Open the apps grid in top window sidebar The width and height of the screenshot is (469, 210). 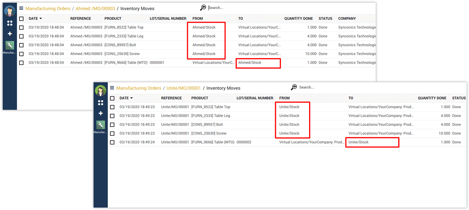[x=10, y=23]
